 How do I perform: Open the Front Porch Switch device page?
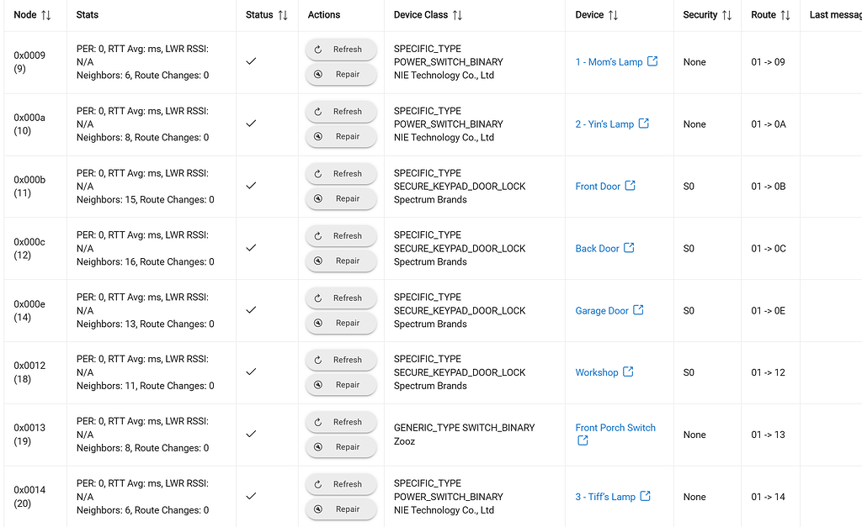point(615,428)
